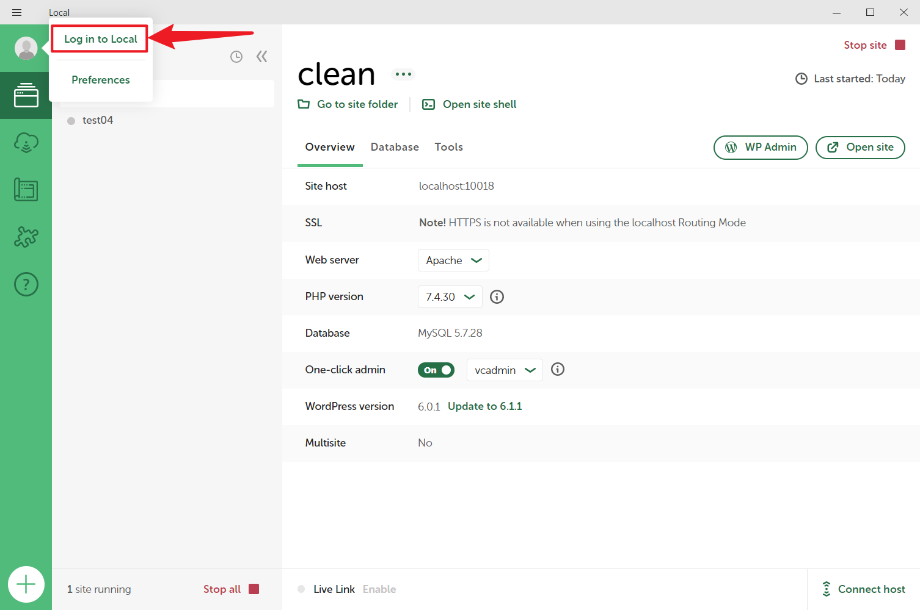Screen dimensions: 920x610
Task: Click the Live Link status dot
Action: point(301,589)
